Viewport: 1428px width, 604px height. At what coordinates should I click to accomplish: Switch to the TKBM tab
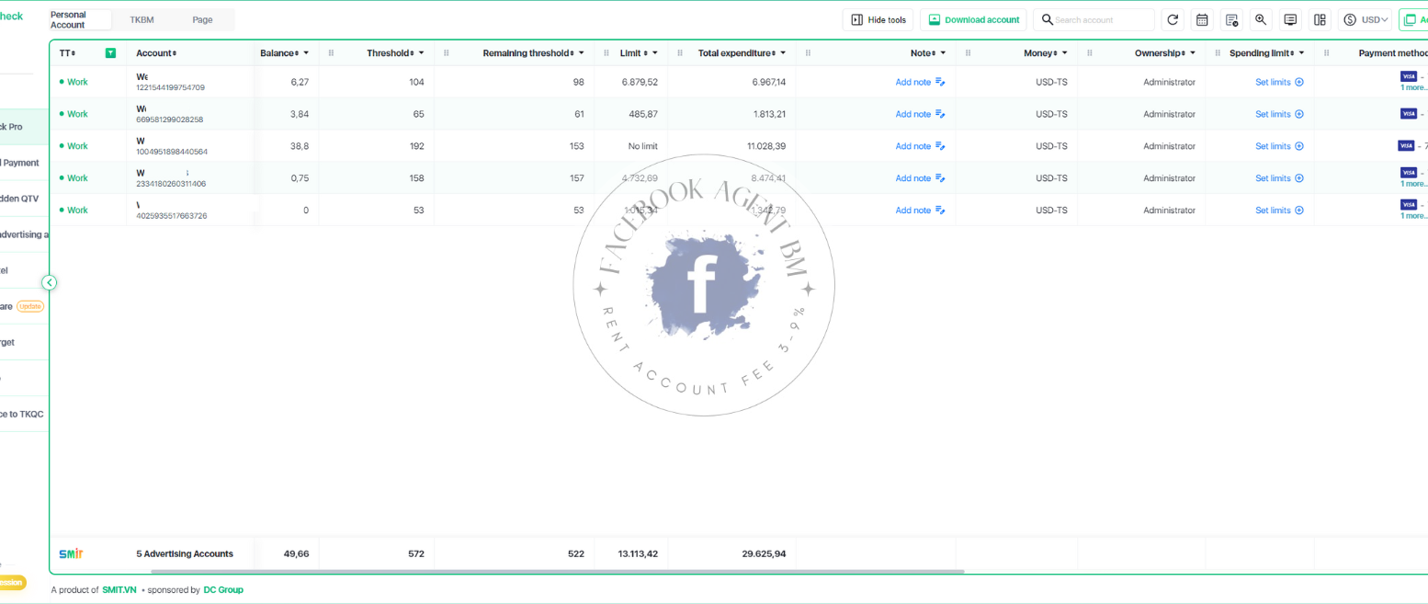(x=142, y=20)
